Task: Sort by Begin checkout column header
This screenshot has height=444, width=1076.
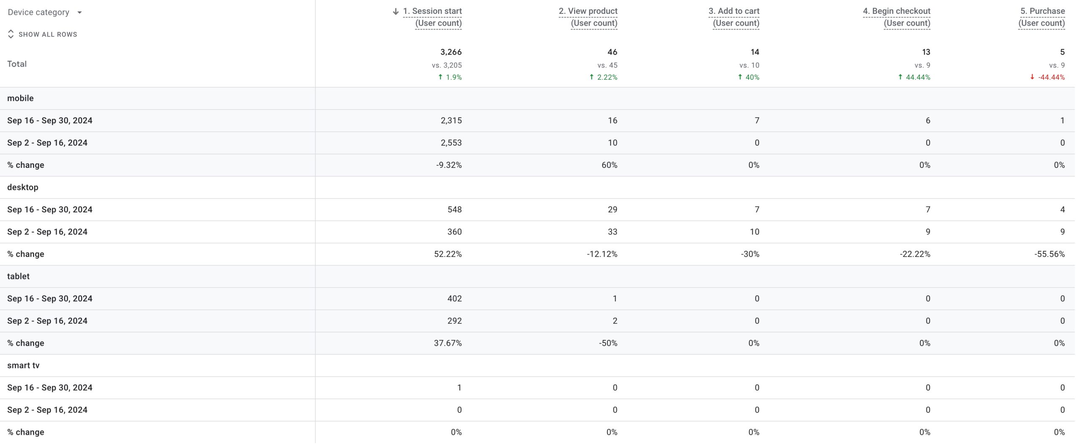Action: [x=897, y=17]
